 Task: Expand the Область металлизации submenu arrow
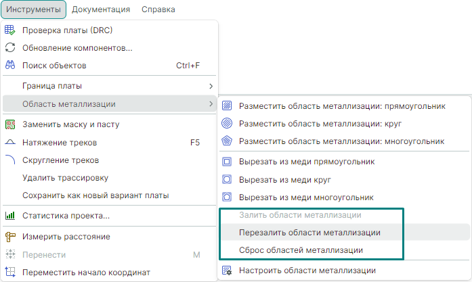tap(211, 103)
